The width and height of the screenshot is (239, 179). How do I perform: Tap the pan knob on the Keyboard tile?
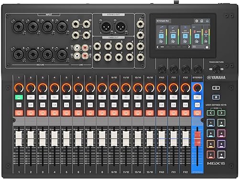[x=185, y=41]
